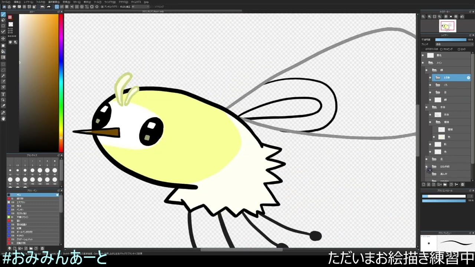Image resolution: width=475 pixels, height=267 pixels.
Task: Select the rectangular Selection tool
Action: click(x=3, y=64)
